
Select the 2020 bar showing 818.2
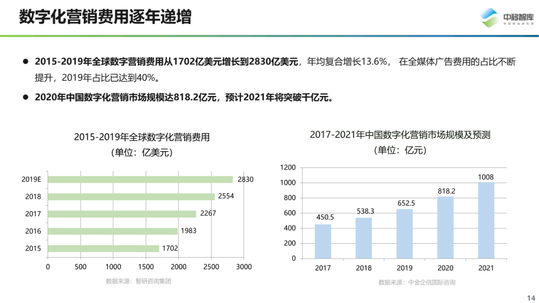click(x=446, y=227)
